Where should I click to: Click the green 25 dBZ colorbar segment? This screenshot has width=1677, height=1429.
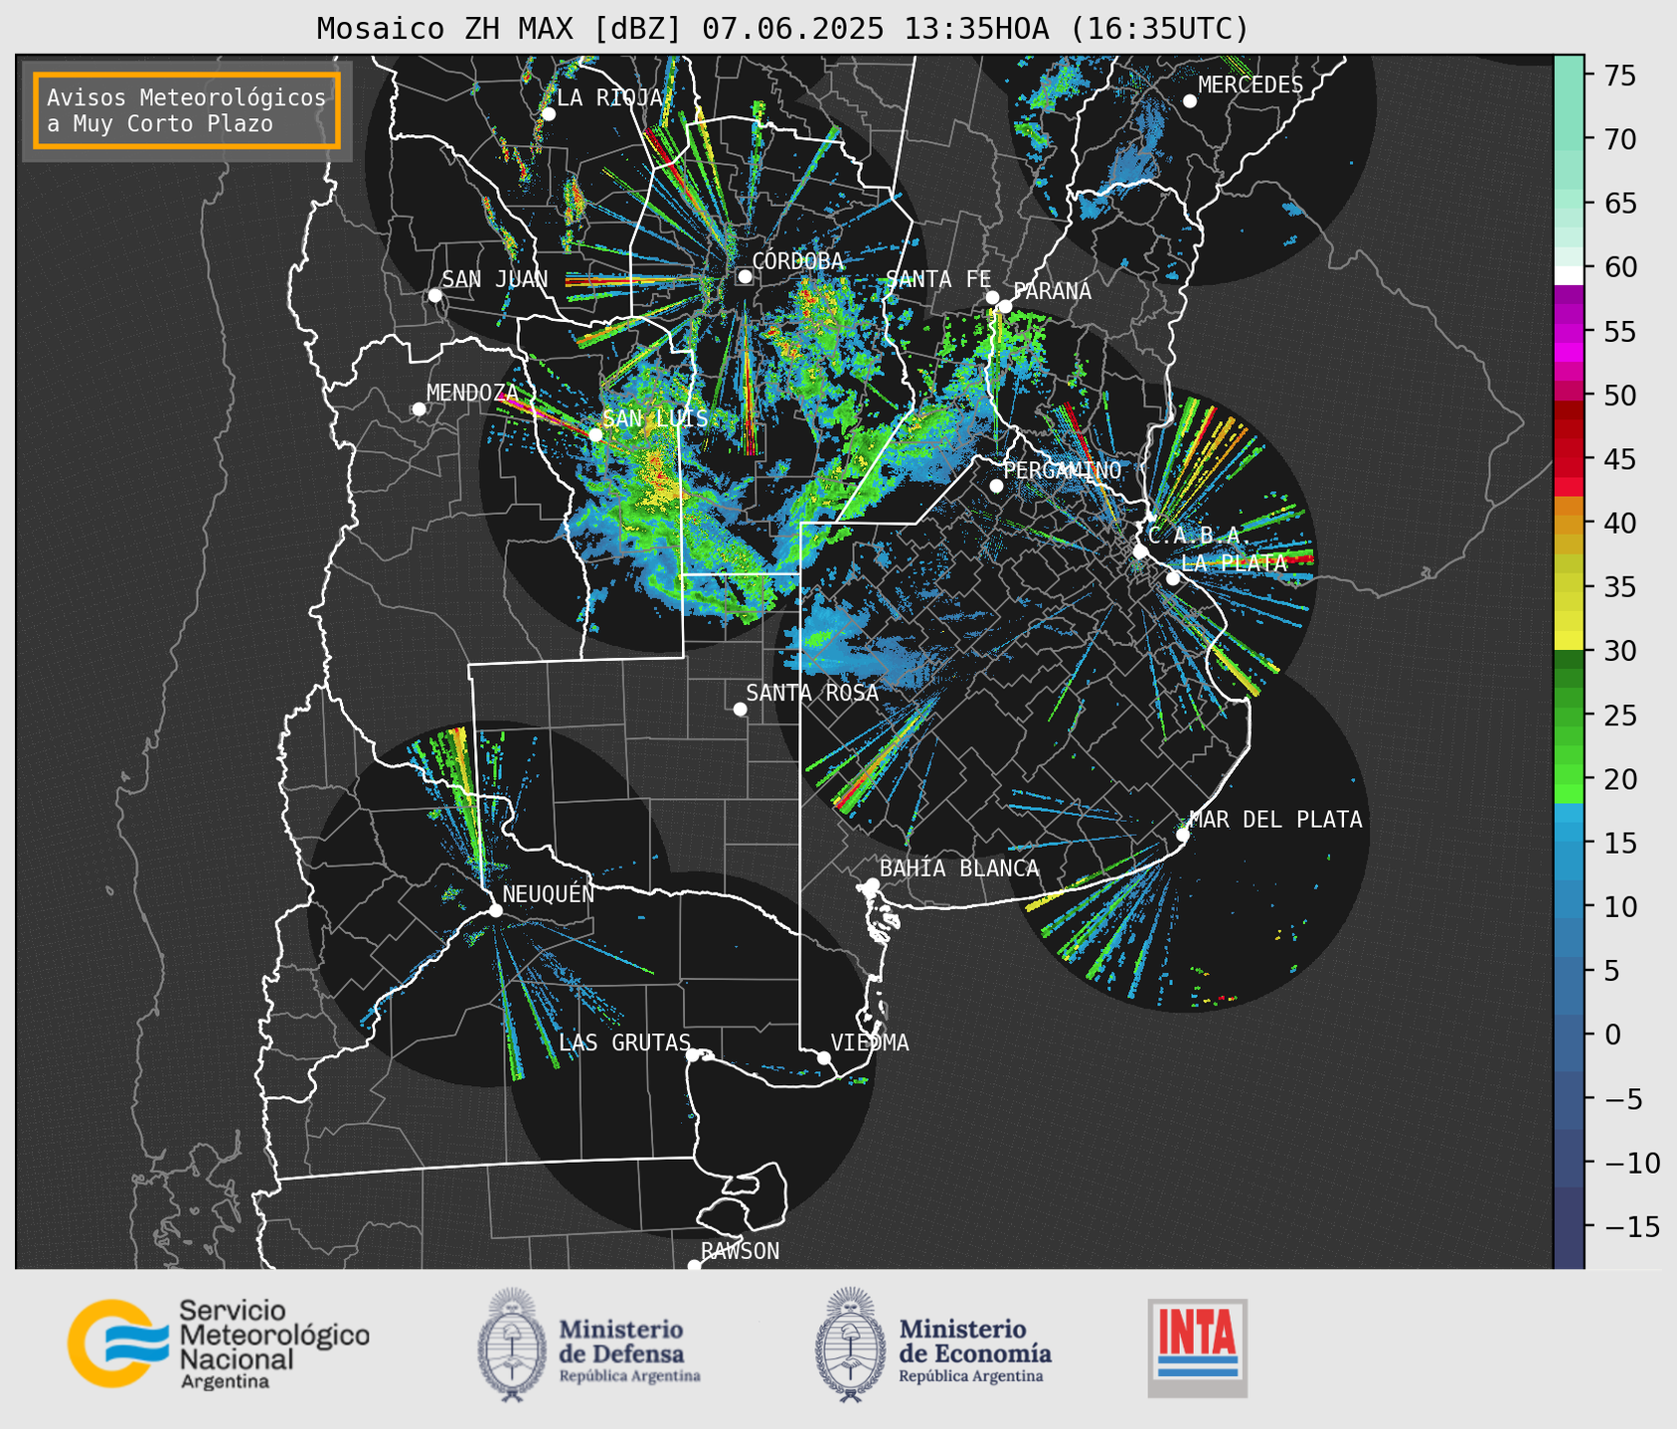click(1569, 715)
